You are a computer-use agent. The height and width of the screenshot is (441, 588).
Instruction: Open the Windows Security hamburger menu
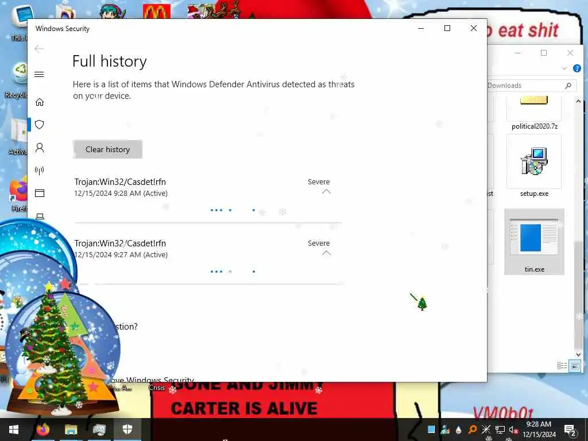pos(40,74)
